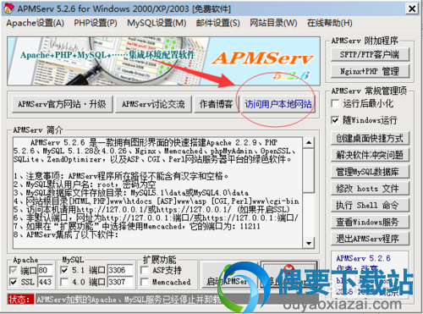
Task: Enable the MySQL 4.0 checkbox
Action: 64,282
